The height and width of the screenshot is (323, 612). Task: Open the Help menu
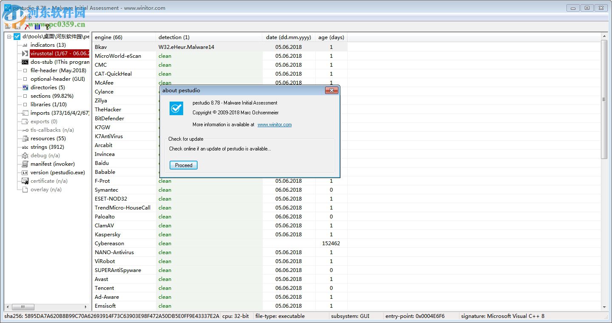point(26,17)
